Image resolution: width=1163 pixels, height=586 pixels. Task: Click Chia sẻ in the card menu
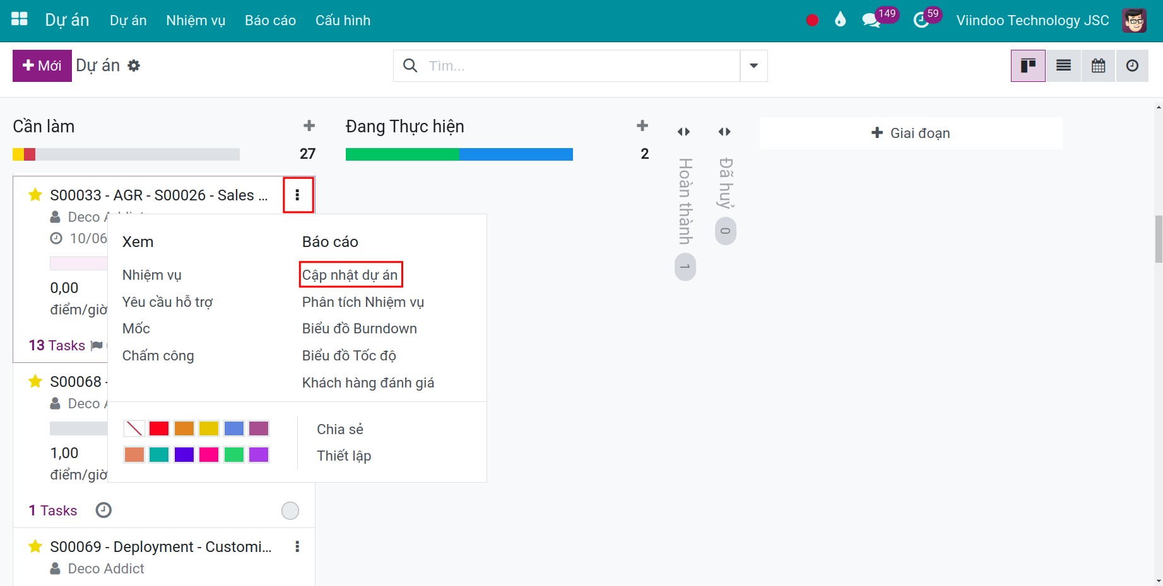[x=339, y=429]
